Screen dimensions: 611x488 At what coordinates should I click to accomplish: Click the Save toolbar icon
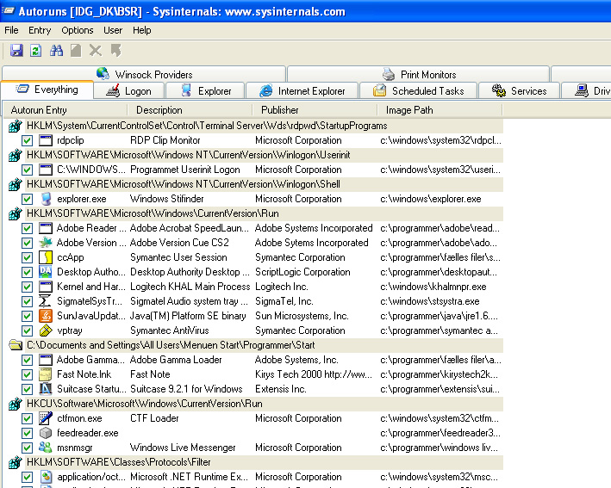point(16,51)
